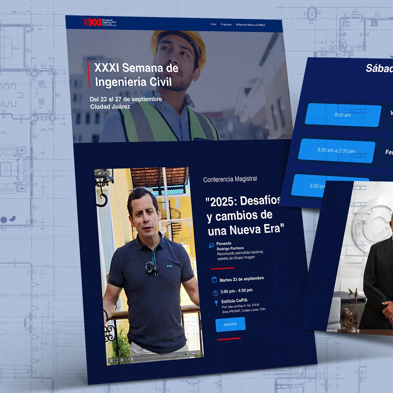The height and width of the screenshot is (393, 393).
Task: Click the clock icon beside 3.00 pm - 4:30 pm
Action: click(215, 293)
